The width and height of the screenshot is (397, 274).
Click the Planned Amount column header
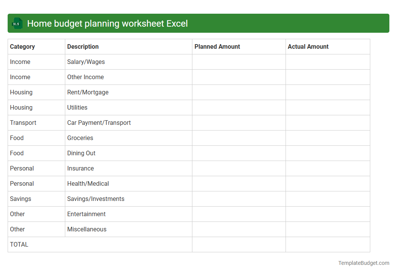click(x=217, y=46)
